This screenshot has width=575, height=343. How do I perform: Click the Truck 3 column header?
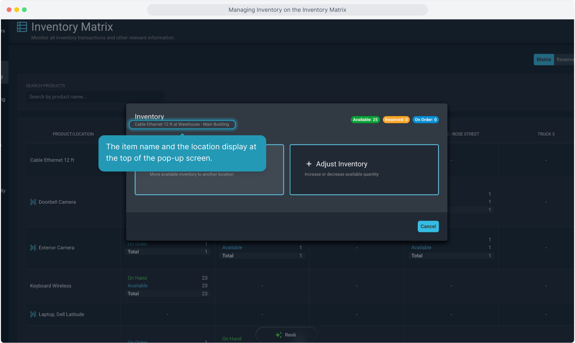tap(546, 134)
